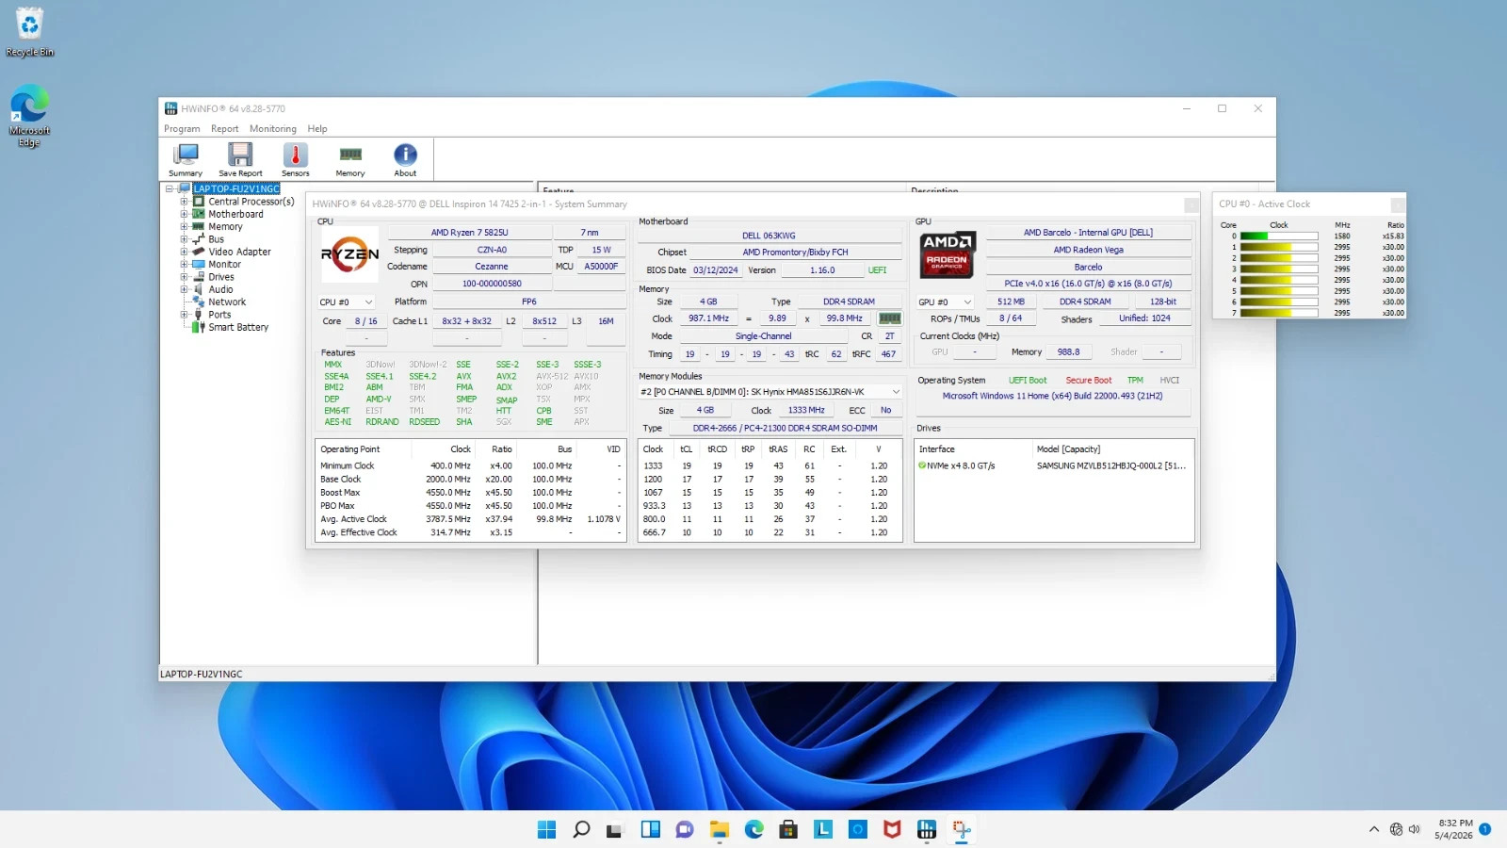Image resolution: width=1507 pixels, height=848 pixels.
Task: Open the Summary toolbar button
Action: click(186, 159)
